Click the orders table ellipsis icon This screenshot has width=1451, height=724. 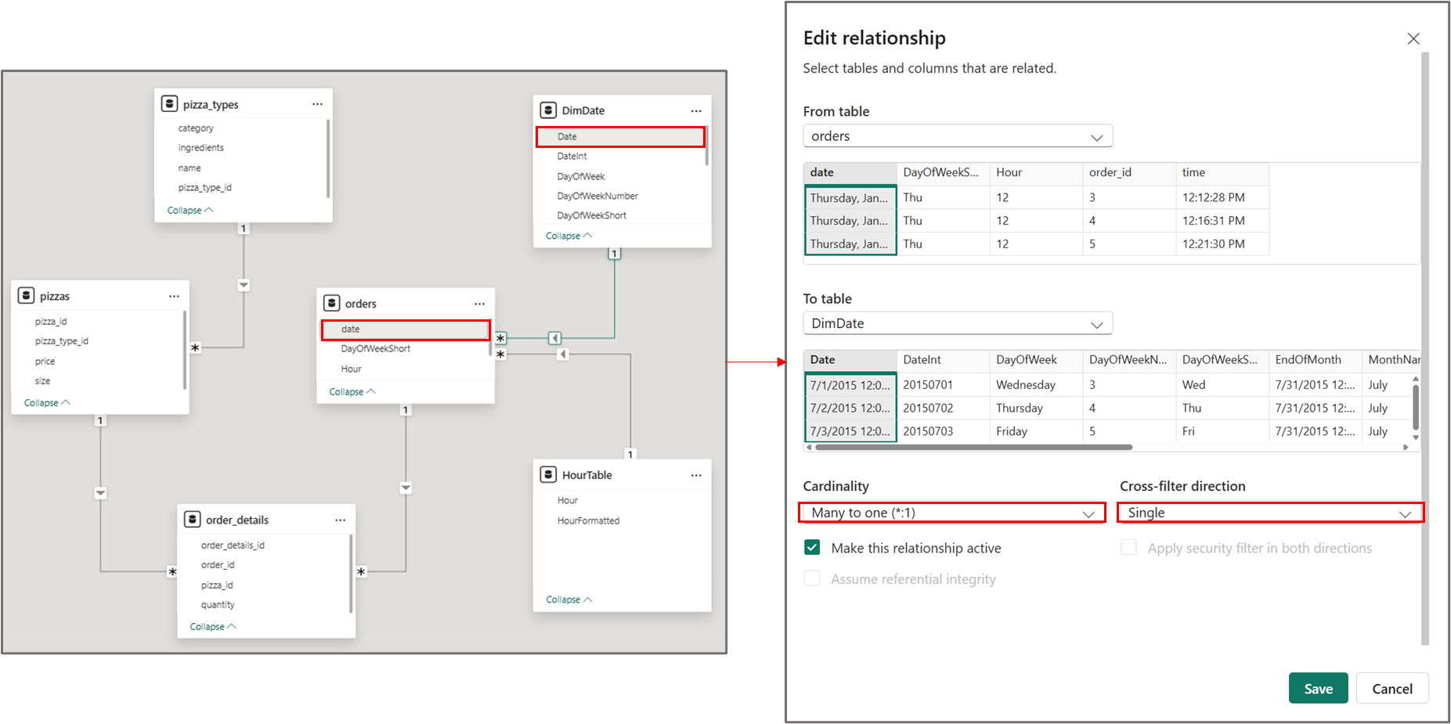pyautogui.click(x=479, y=304)
